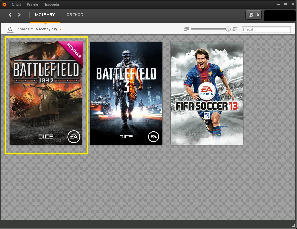
Task: Open the Nápověda menu
Action: [x=51, y=4]
